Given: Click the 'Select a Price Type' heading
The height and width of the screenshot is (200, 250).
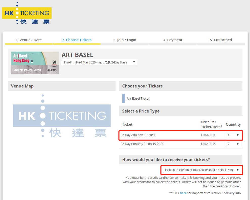Looking at the screenshot, I should pyautogui.click(x=141, y=111).
